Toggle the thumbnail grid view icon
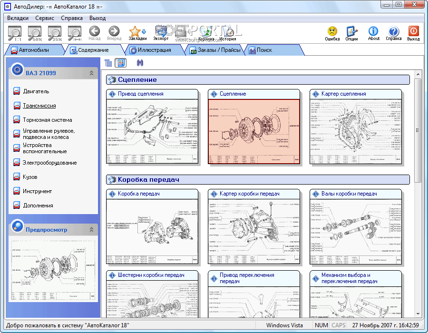428x333 pixels. tap(121, 63)
